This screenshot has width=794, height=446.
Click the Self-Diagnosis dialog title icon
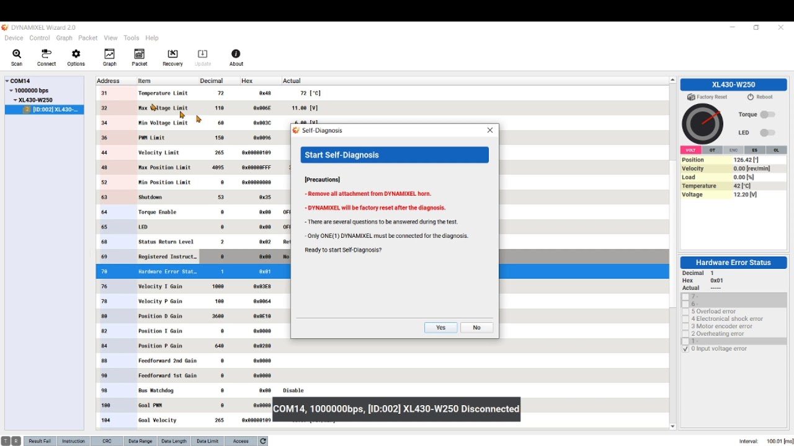coord(296,130)
